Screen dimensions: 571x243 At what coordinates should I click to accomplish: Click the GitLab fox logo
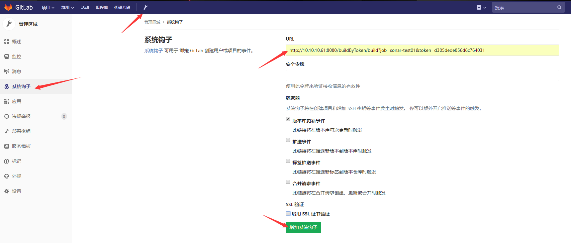pos(8,7)
